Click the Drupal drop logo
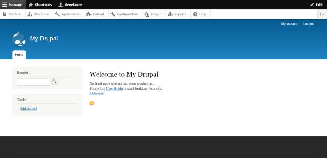The image size is (327, 158). [x=19, y=39]
